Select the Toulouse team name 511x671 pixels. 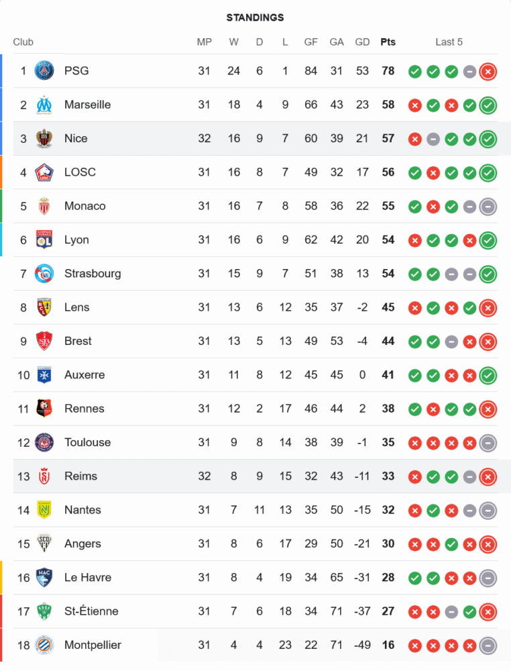tap(87, 442)
